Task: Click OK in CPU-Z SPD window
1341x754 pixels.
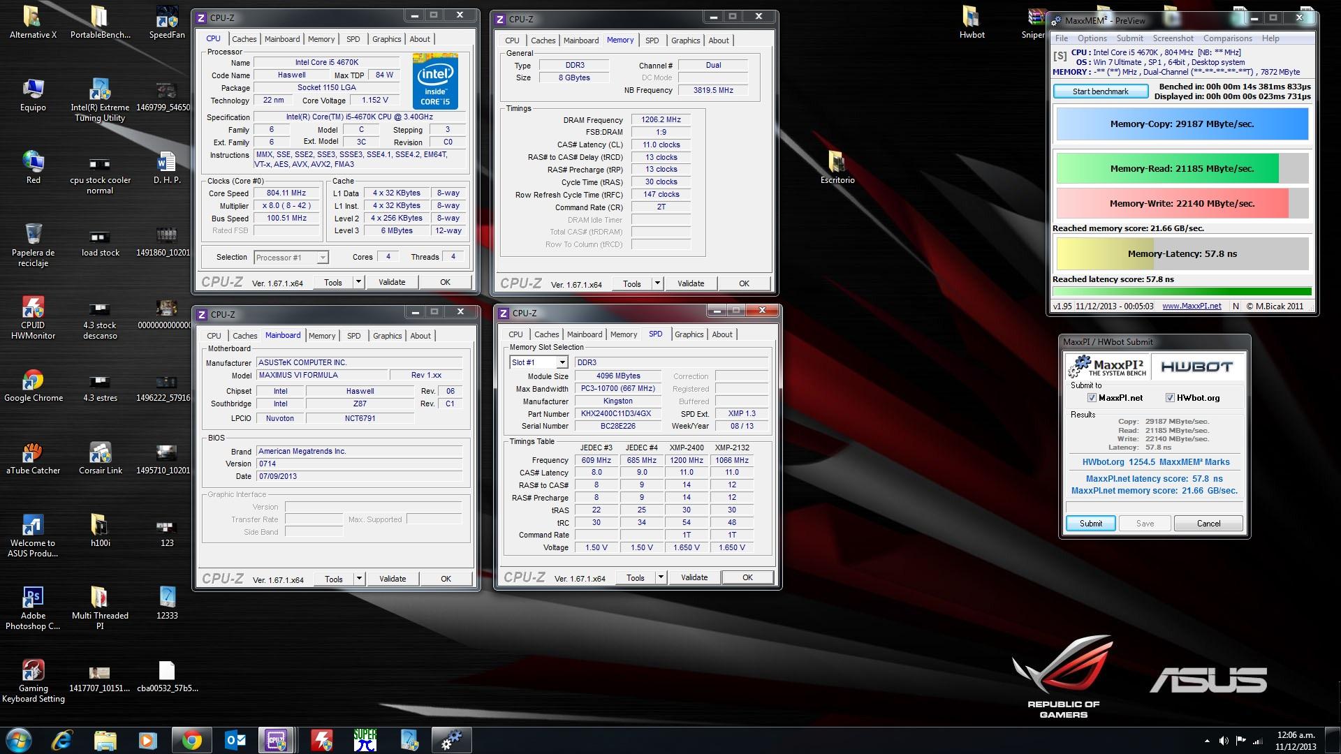Action: click(747, 577)
